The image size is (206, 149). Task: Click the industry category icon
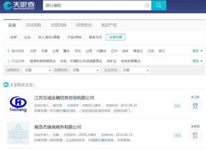pyautogui.click(x=9, y=61)
